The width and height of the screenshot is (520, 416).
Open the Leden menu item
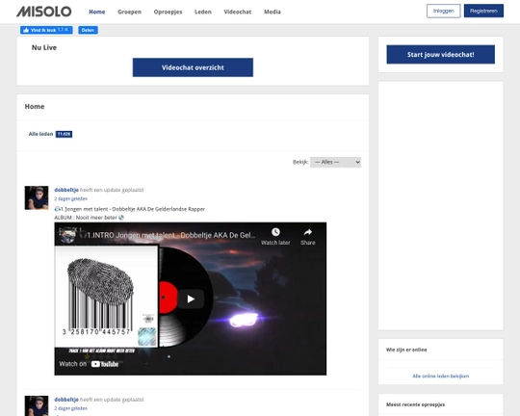pos(203,12)
